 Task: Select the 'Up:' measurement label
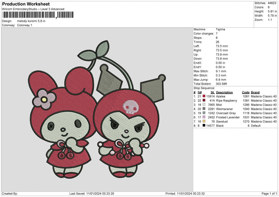pyautogui.click(x=196, y=54)
